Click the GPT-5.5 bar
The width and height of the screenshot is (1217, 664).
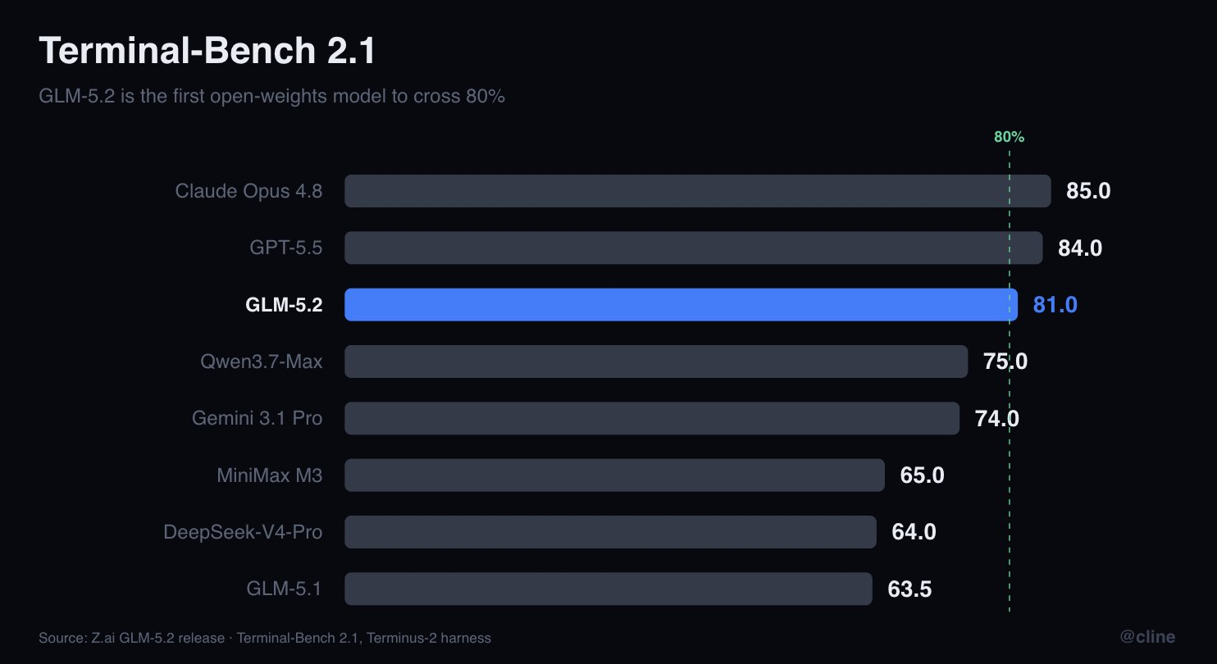pos(693,248)
